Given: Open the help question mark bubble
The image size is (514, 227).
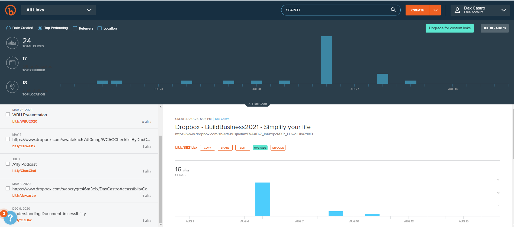Looking at the screenshot, I should [x=10, y=218].
